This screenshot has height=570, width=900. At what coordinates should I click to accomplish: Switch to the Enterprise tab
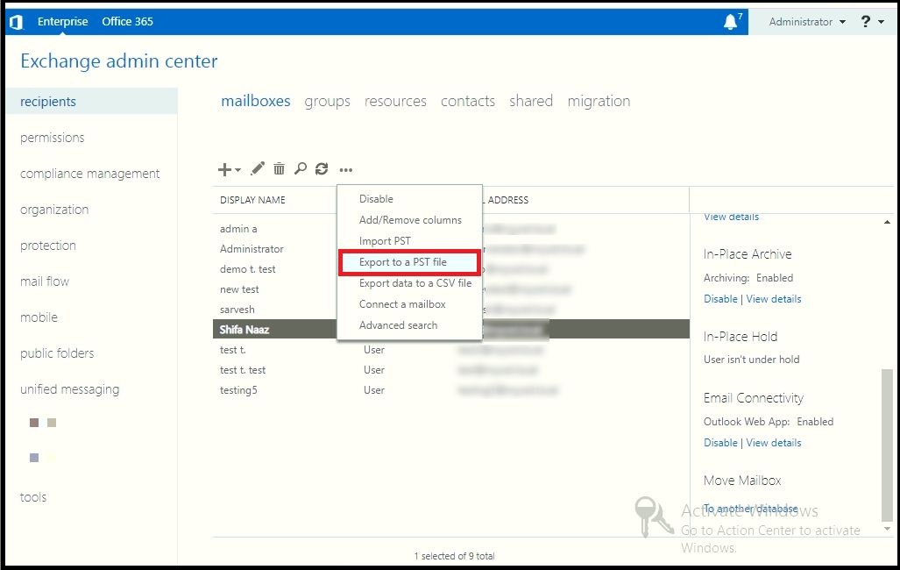point(62,22)
